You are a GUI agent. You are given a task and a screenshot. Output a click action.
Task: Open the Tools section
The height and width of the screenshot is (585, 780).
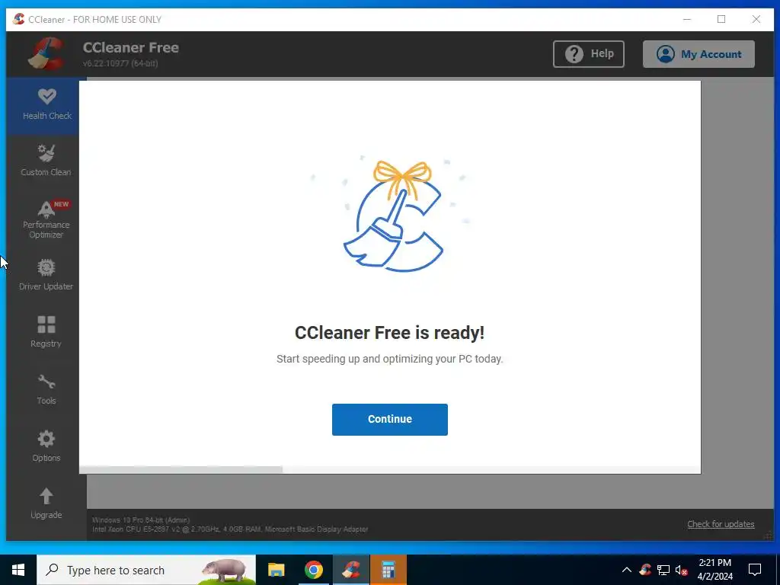46,389
